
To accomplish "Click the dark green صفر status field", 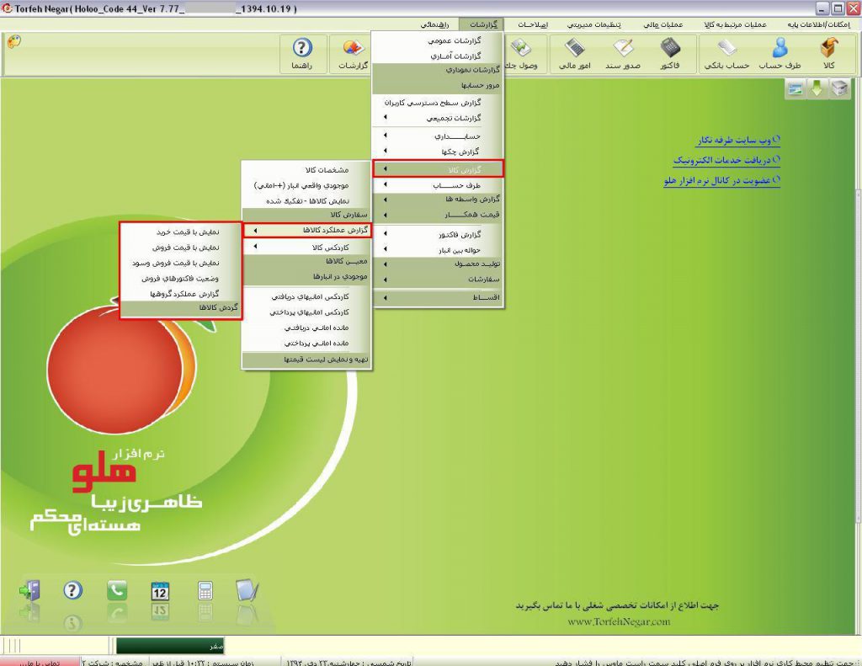I will click(170, 646).
